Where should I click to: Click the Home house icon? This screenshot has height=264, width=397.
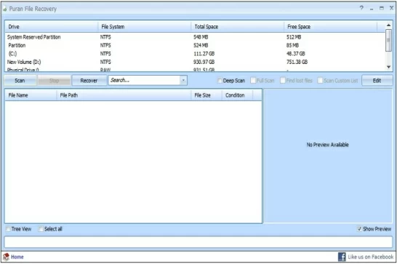[x=6, y=257]
